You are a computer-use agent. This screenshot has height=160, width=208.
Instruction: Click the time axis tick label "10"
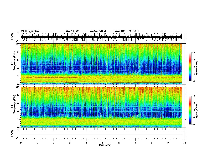pyautogui.click(x=185, y=143)
